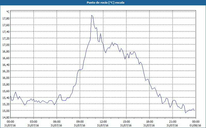
Task: Click the 17,40 y-axis value
Action: coord(6,32)
